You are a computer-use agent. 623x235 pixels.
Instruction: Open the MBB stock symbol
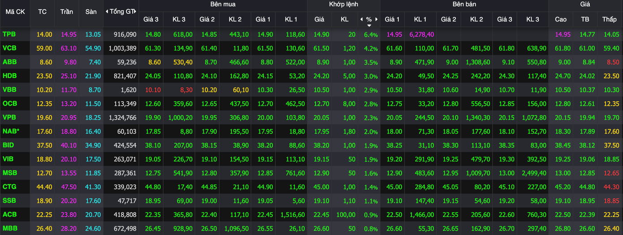(x=9, y=229)
